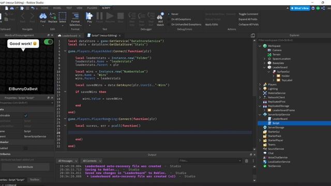The width and height of the screenshot is (331, 186).
Task: Select Baseplate in Explorer
Action: click(278, 63)
